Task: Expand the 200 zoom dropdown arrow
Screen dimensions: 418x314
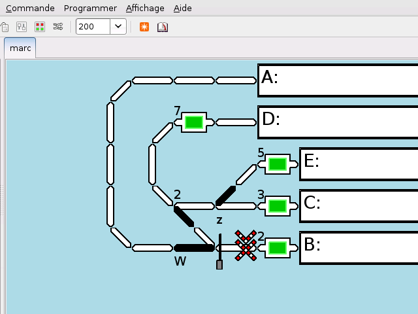Action: click(118, 27)
